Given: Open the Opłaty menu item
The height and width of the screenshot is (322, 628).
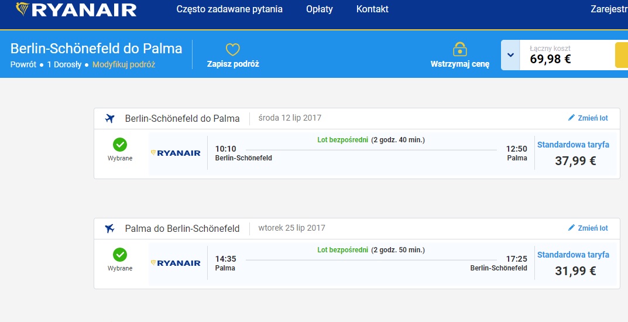Looking at the screenshot, I should point(319,9).
